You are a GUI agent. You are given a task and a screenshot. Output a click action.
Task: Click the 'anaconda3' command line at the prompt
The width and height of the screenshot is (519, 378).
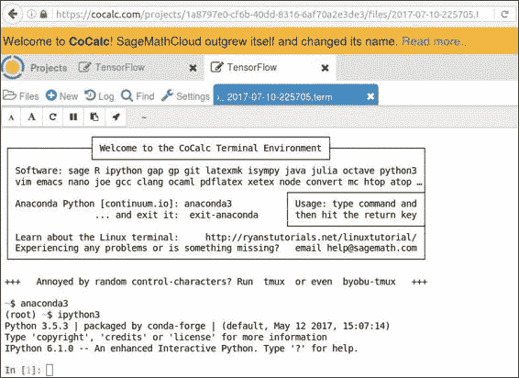point(44,303)
